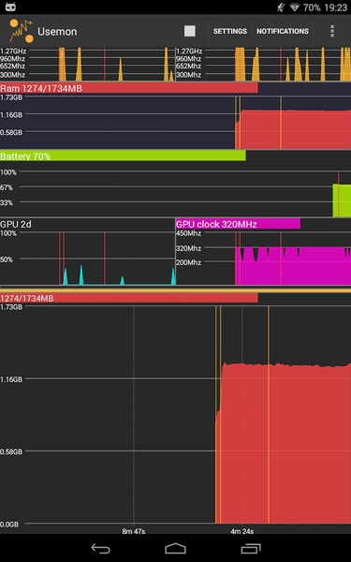Tap the muted/vibrate status icon

pyautogui.click(x=281, y=7)
